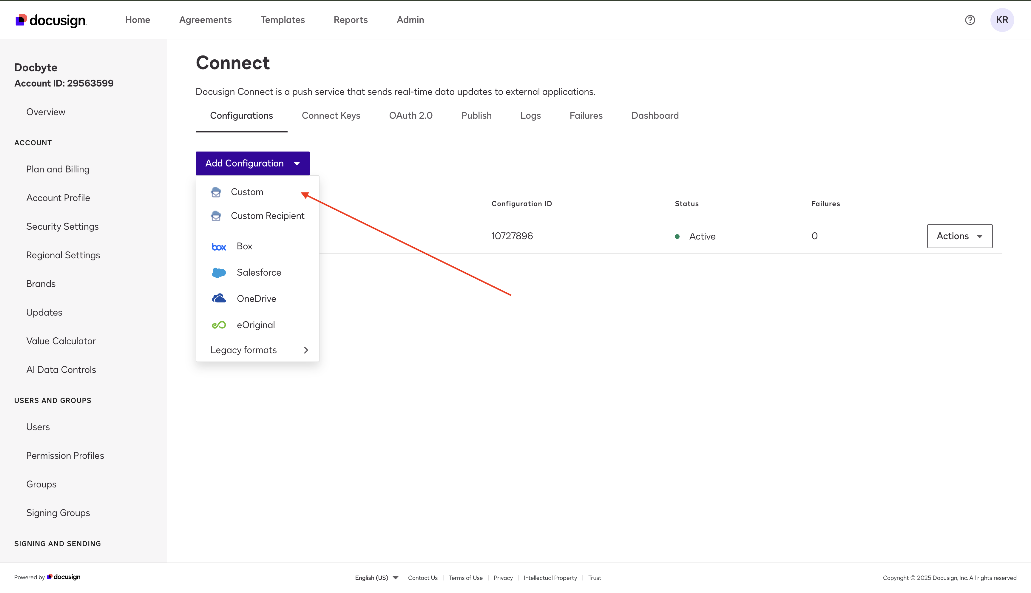Pick the Salesforce integration

point(259,272)
